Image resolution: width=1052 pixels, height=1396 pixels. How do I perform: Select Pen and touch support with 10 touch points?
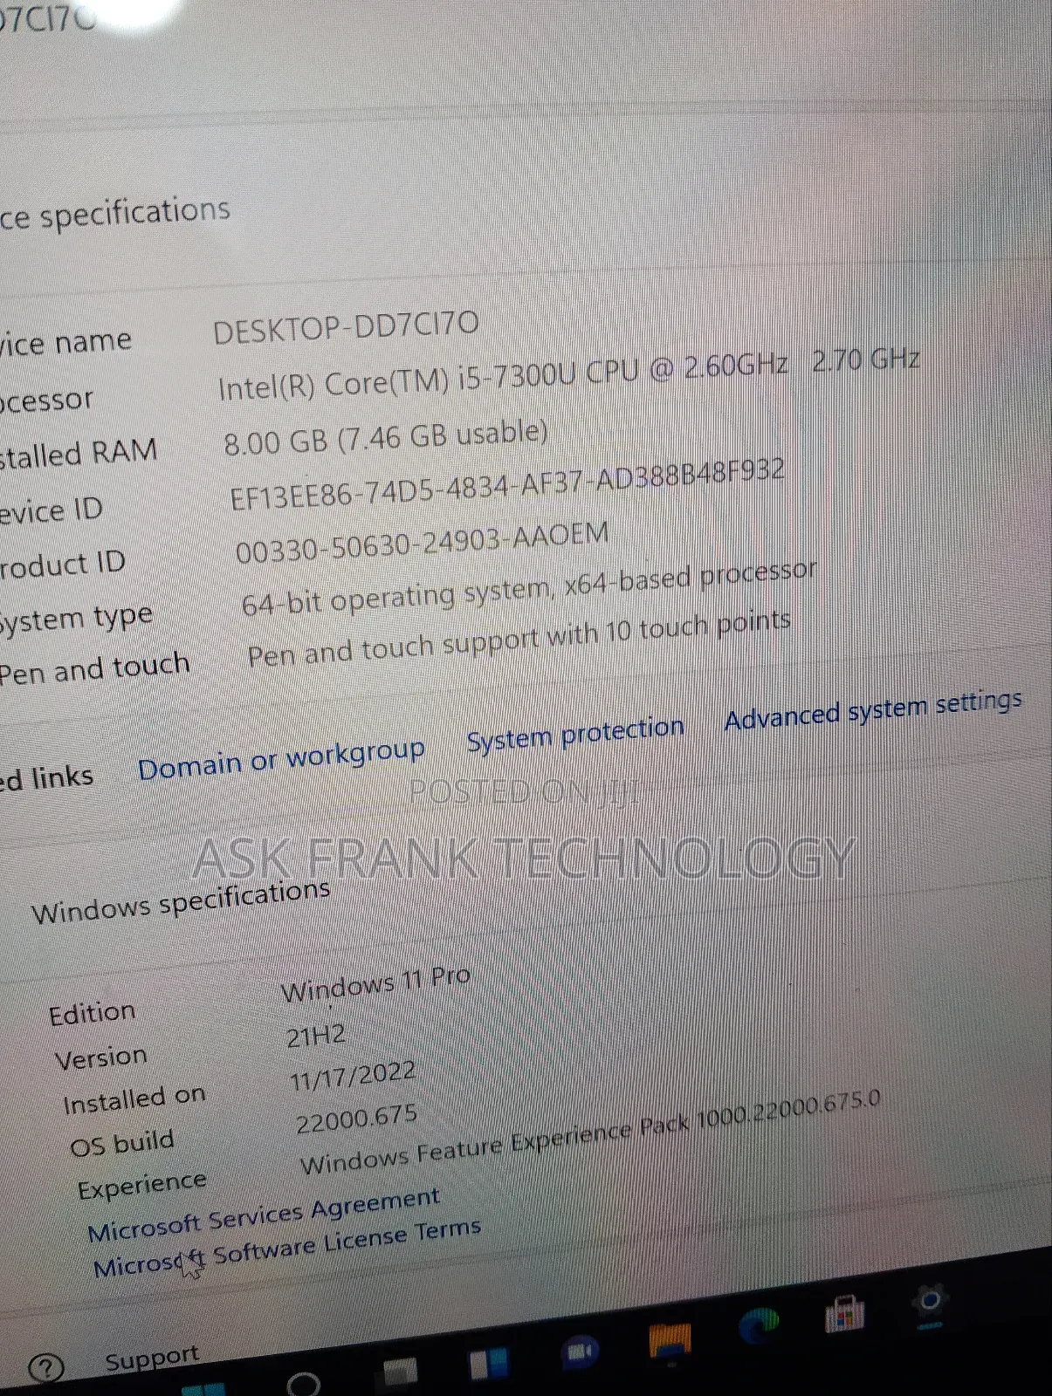(519, 639)
